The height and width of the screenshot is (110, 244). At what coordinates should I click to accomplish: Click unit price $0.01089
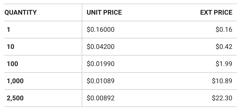[x=101, y=81]
